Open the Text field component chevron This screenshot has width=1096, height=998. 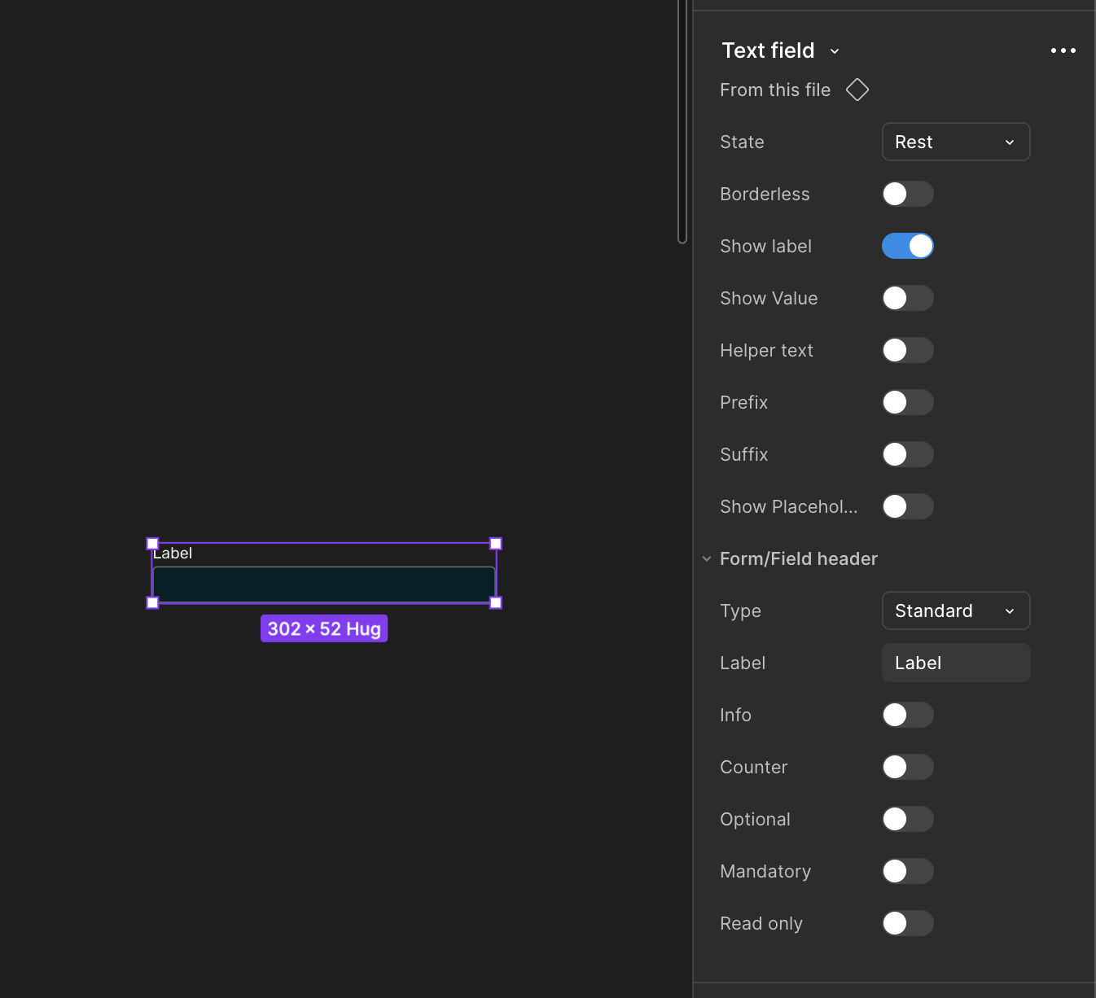point(835,51)
